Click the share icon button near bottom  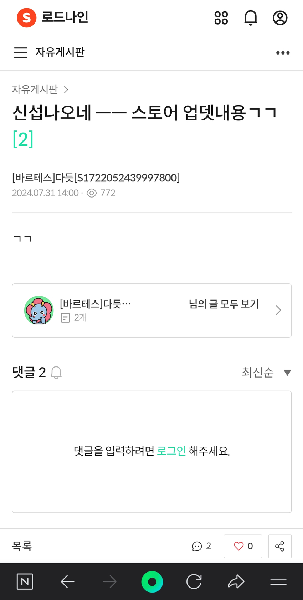(x=280, y=546)
